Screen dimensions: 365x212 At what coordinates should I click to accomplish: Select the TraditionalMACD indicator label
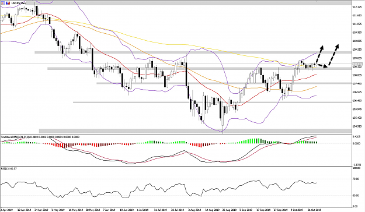(40, 137)
